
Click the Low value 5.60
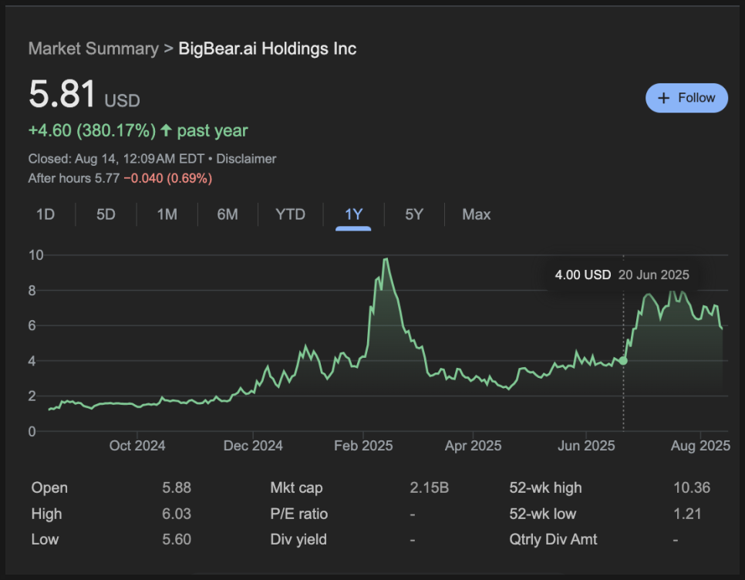coord(177,539)
